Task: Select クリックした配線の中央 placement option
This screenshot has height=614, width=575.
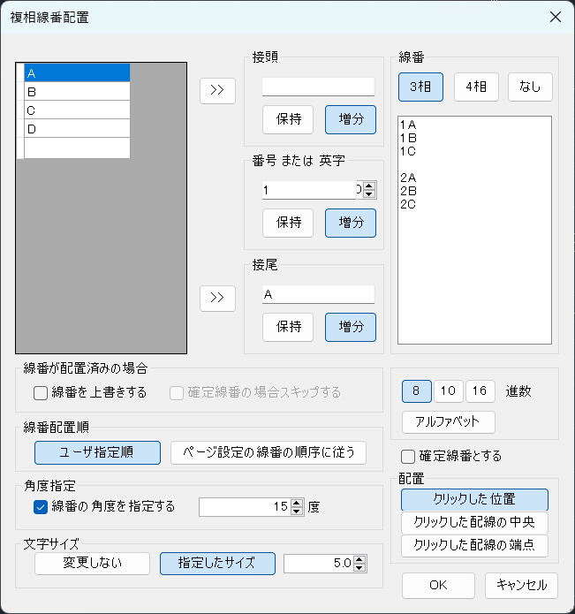Action: pos(474,522)
